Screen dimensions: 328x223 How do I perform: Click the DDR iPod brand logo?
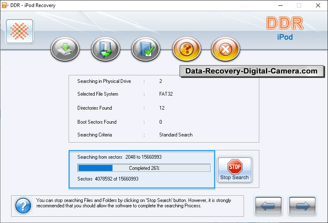(x=285, y=28)
